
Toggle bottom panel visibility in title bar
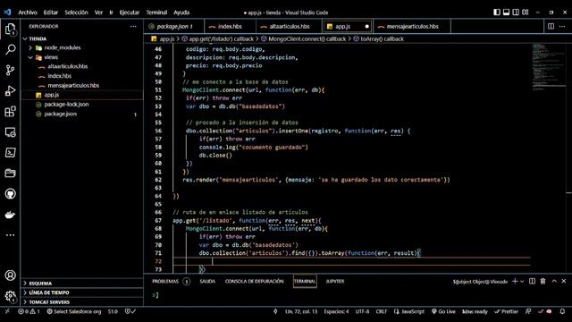[x=507, y=12]
